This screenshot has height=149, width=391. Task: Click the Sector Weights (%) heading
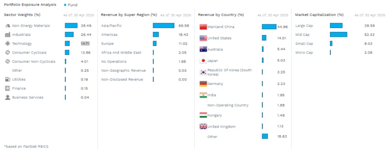pyautogui.click(x=22, y=15)
